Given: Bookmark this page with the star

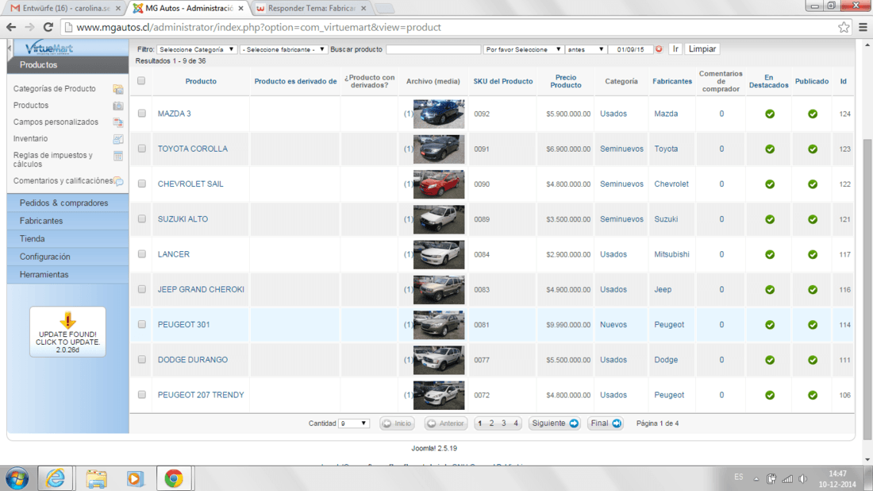Looking at the screenshot, I should point(844,27).
